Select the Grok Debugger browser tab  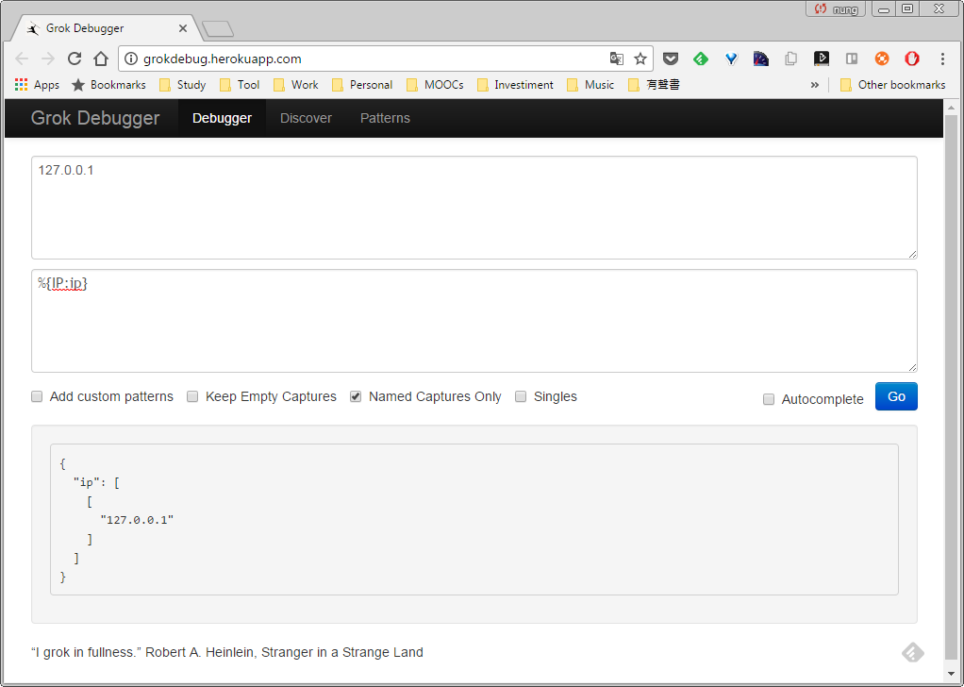105,28
